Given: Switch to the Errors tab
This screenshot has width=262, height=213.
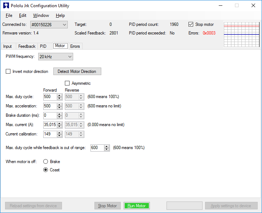Looking at the screenshot, I should click(75, 46).
